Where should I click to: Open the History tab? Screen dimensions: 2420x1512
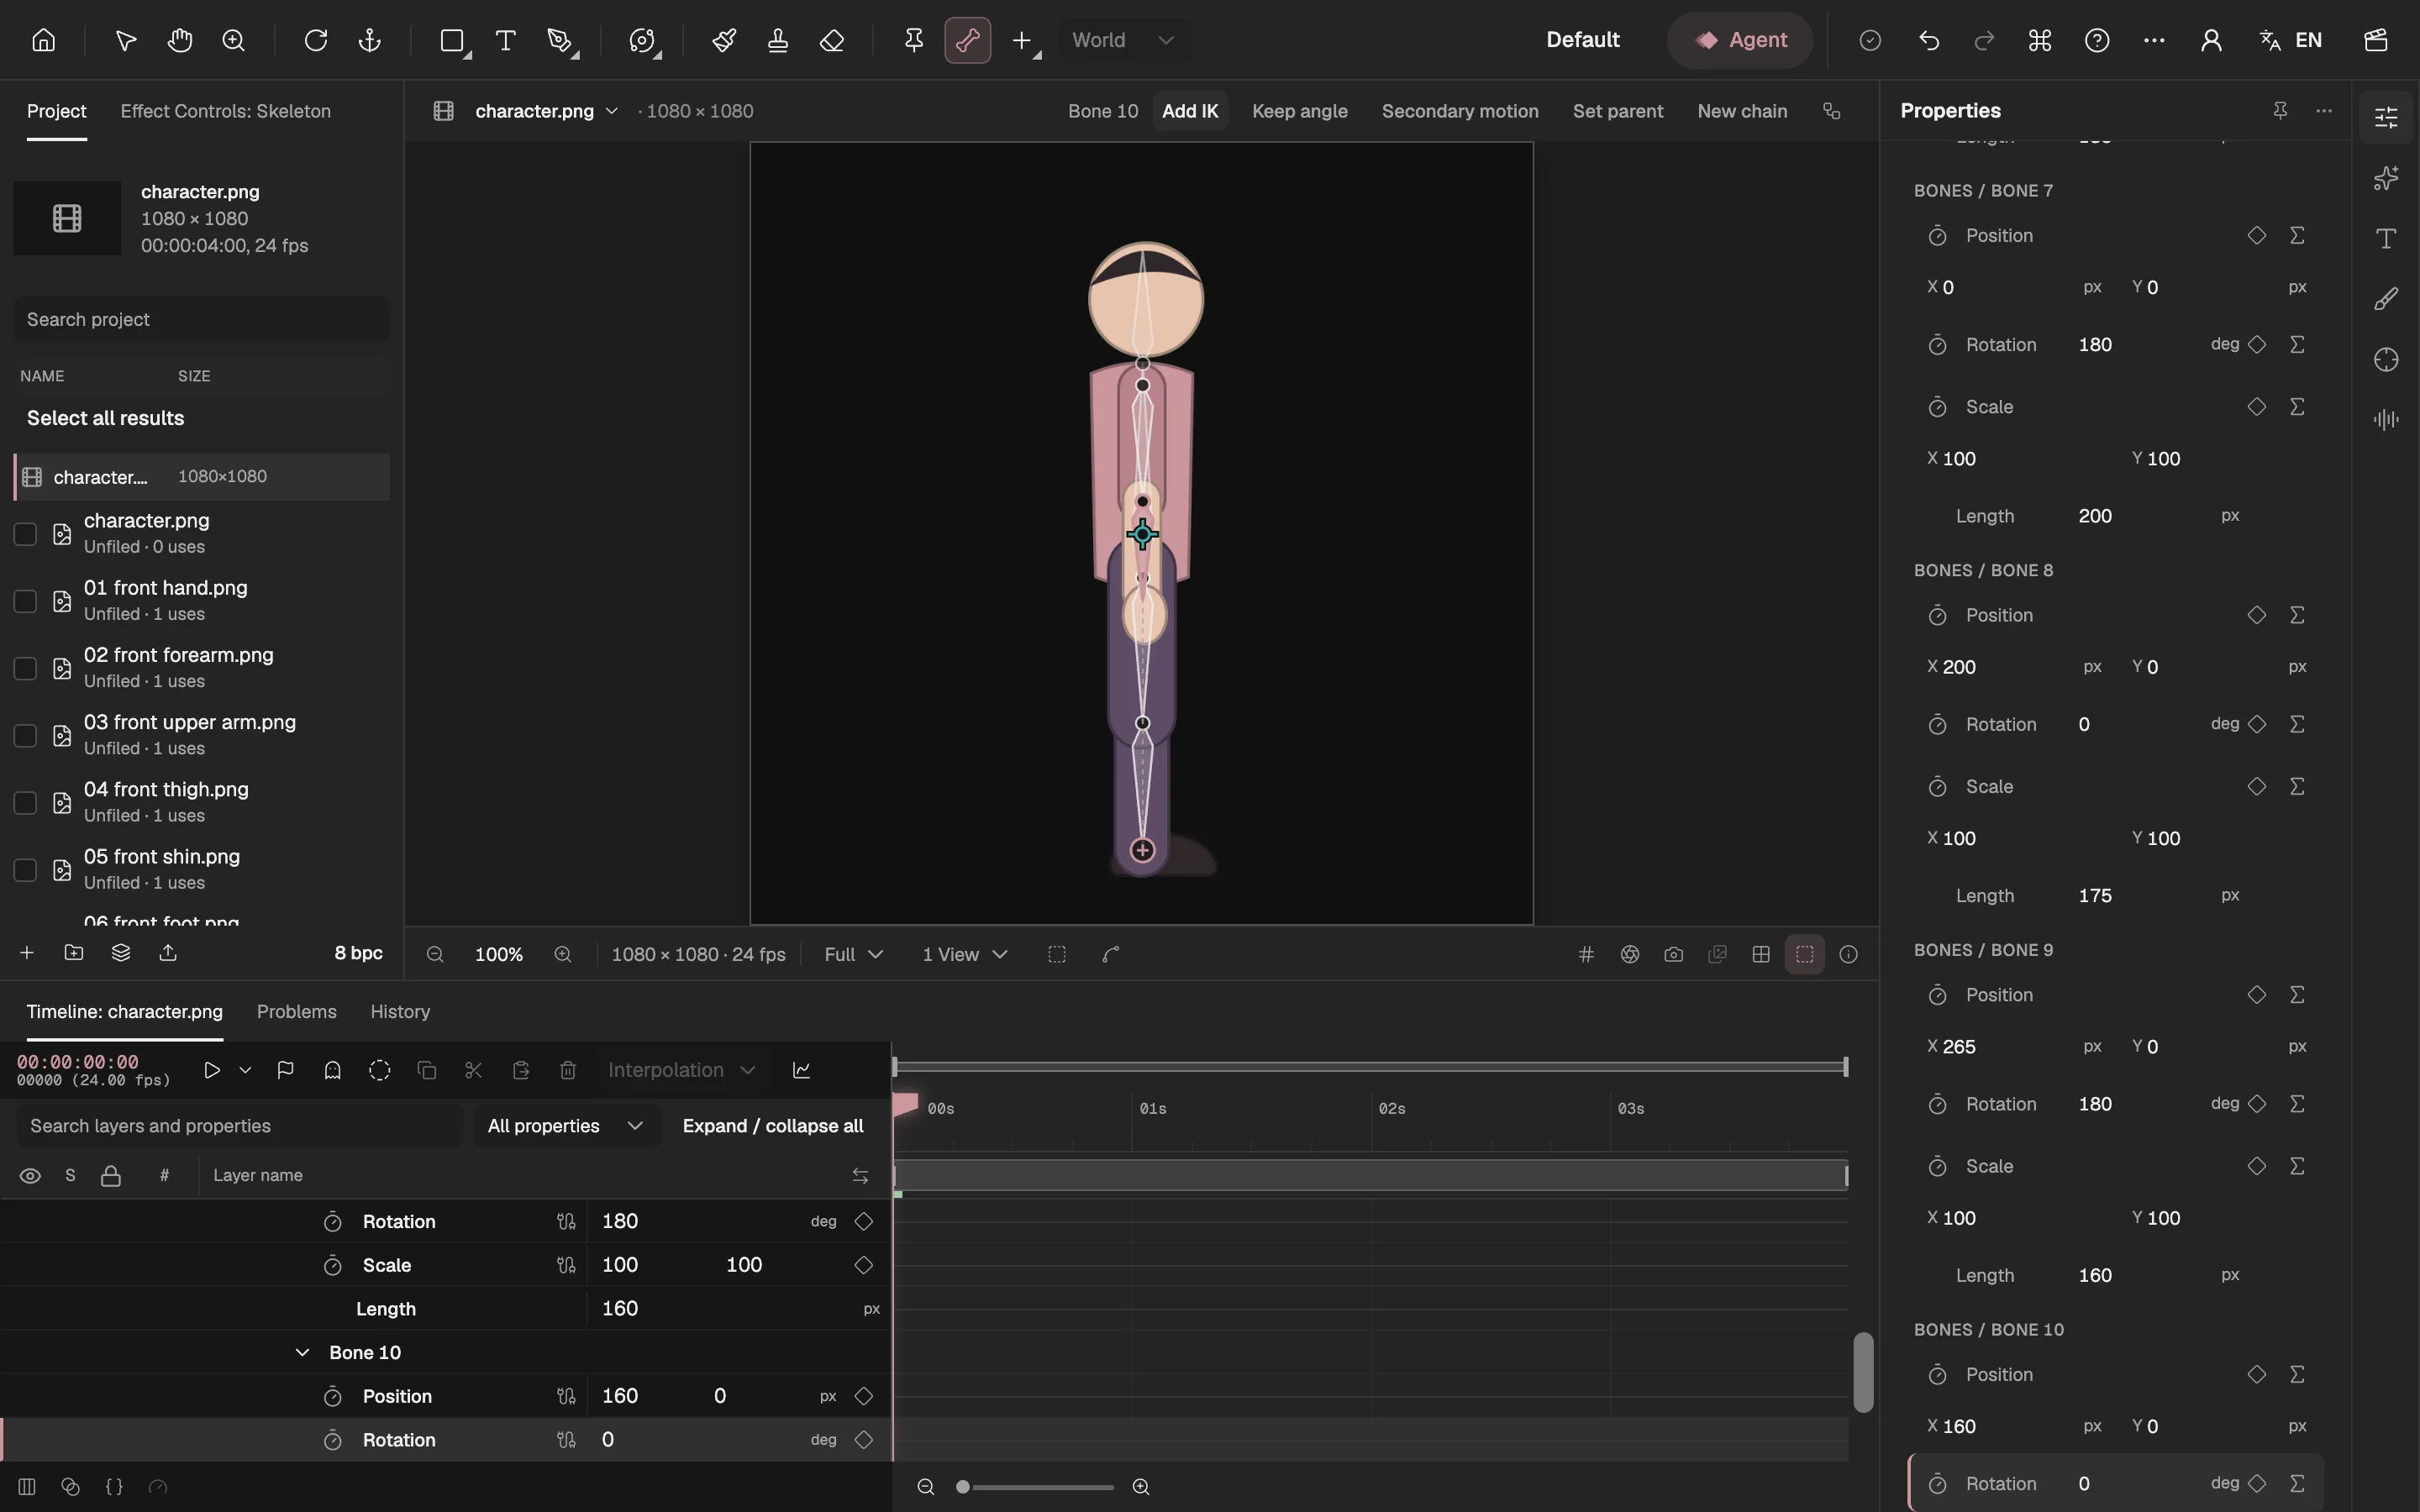tap(400, 1012)
